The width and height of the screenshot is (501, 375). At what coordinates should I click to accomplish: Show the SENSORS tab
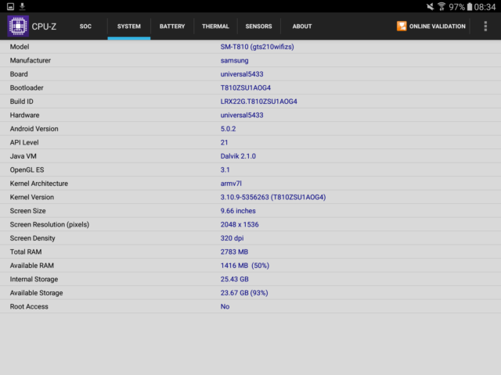pyautogui.click(x=259, y=27)
